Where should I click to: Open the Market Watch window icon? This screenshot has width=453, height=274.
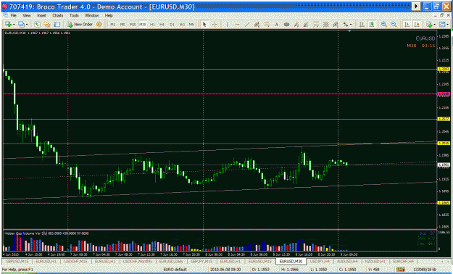(37, 25)
